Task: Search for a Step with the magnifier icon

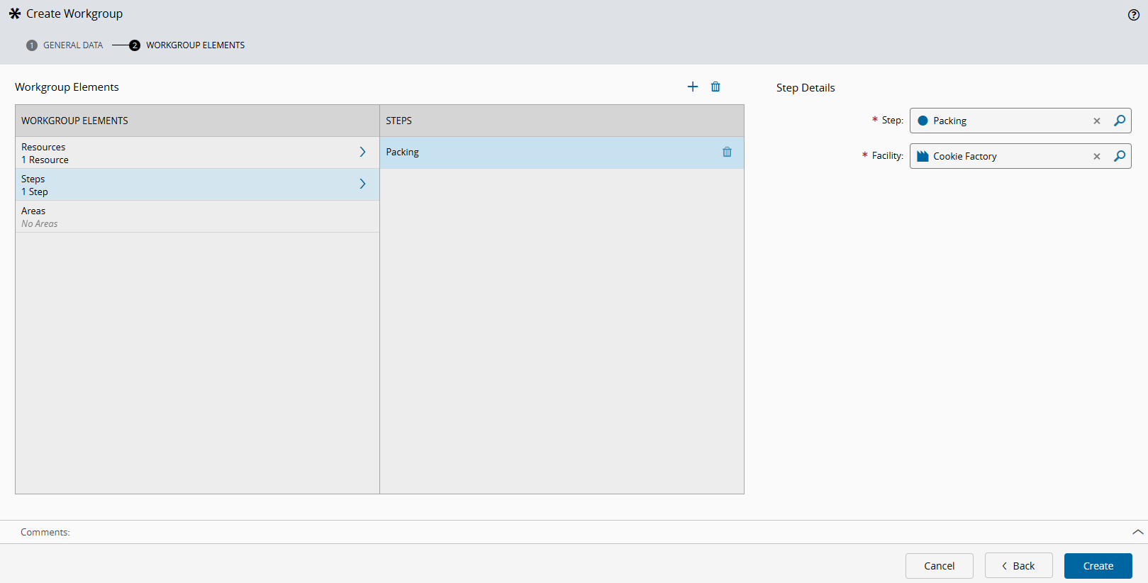Action: tap(1120, 121)
